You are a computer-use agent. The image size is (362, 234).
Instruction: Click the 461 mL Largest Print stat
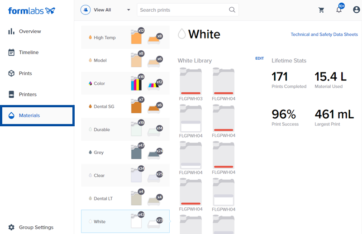point(334,118)
